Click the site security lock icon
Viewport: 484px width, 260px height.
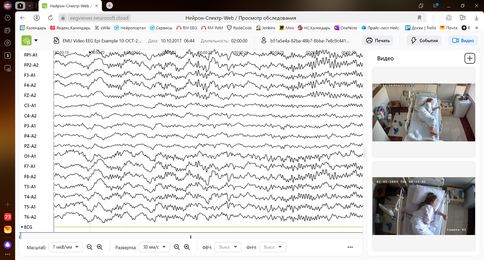pyautogui.click(x=63, y=17)
